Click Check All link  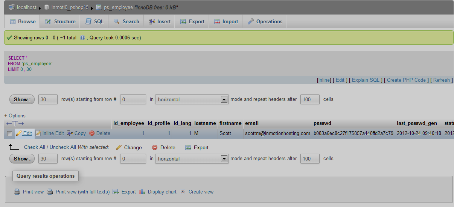pyautogui.click(x=35, y=147)
